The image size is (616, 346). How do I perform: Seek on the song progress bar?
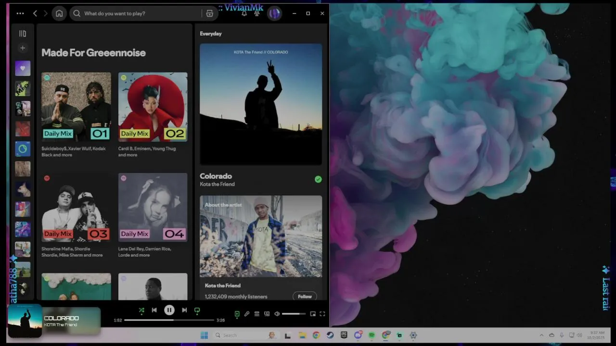169,320
